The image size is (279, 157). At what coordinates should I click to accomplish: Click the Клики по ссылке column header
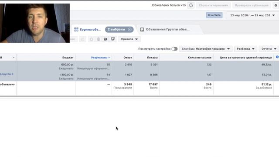[x=200, y=58]
